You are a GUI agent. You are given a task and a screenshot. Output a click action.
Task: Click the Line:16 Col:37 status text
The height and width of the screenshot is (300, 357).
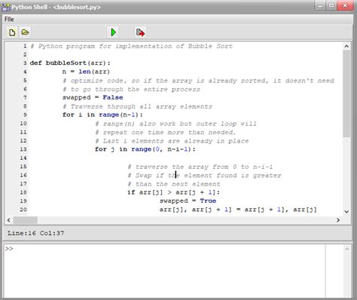click(36, 233)
